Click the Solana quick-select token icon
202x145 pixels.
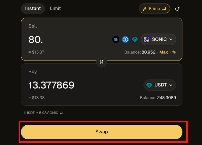pos(116,40)
